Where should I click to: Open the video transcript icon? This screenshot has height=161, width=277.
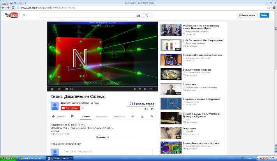click(x=133, y=116)
